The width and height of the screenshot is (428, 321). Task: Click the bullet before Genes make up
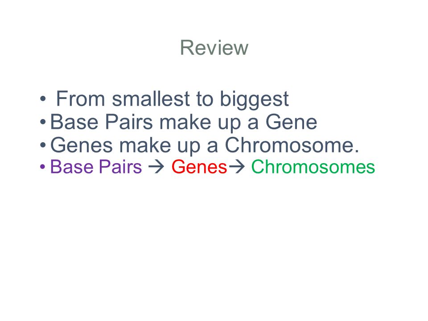point(43,145)
